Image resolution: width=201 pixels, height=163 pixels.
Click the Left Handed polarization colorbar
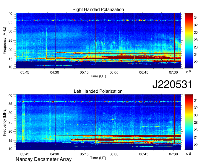pyautogui.click(x=189, y=122)
